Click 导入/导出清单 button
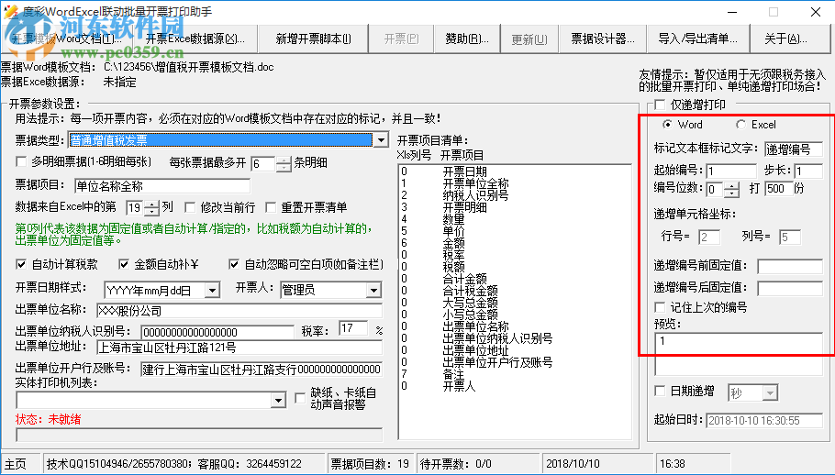This screenshot has height=475, width=835. point(697,39)
